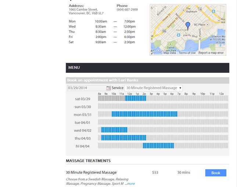Viewport: 237px width, 187px height.
Task: Open the Terms of Use link
Action: tap(187, 53)
